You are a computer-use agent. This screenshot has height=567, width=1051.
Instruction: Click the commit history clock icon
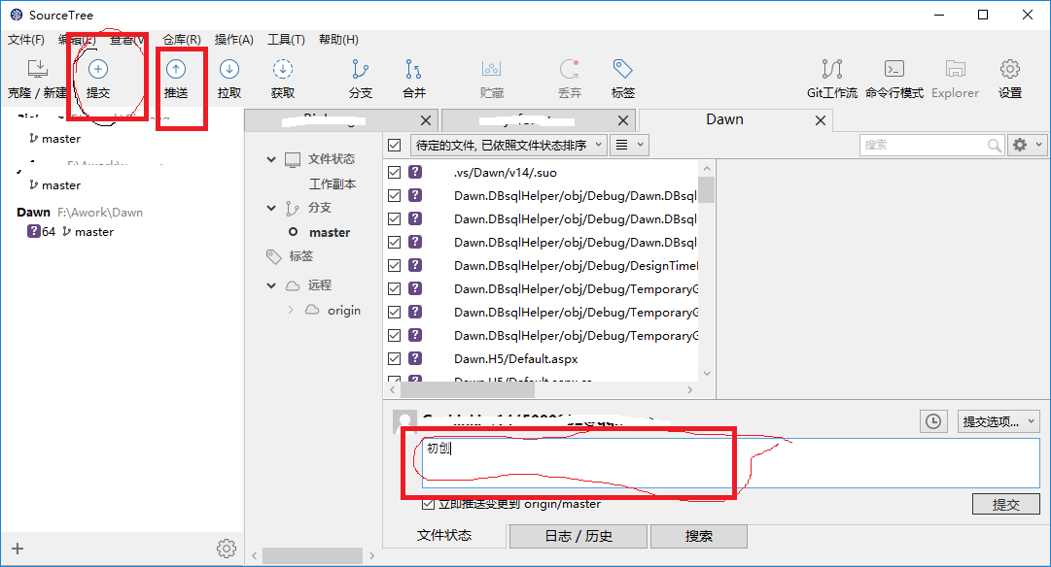(933, 421)
